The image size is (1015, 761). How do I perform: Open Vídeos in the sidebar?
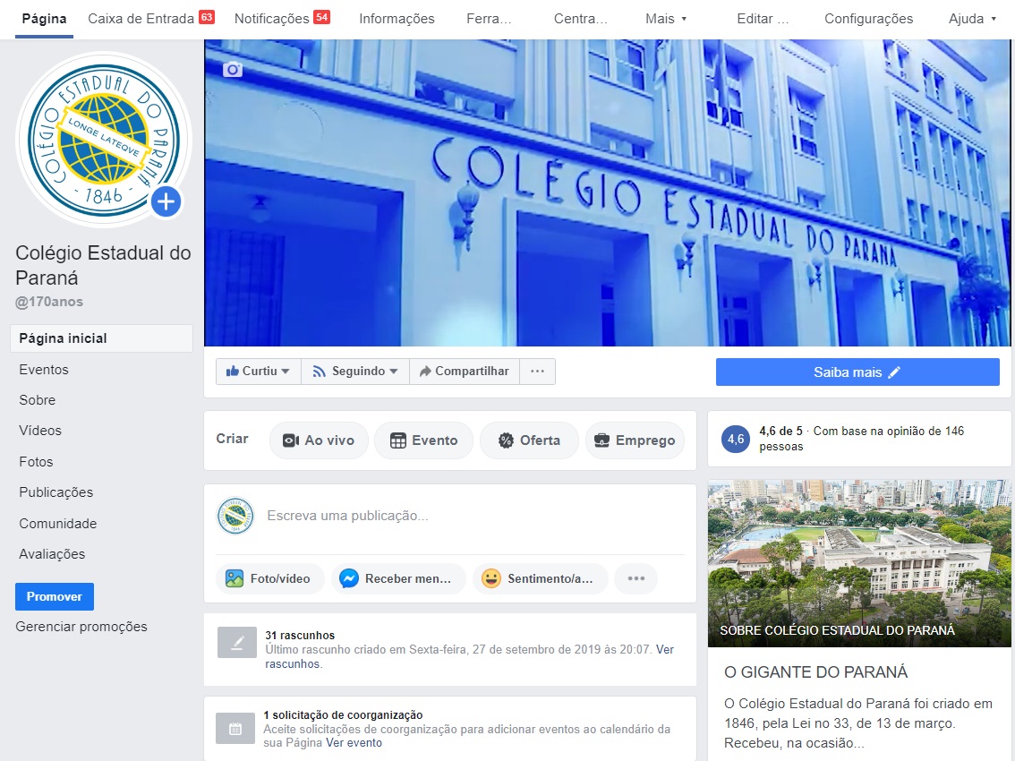coord(40,430)
